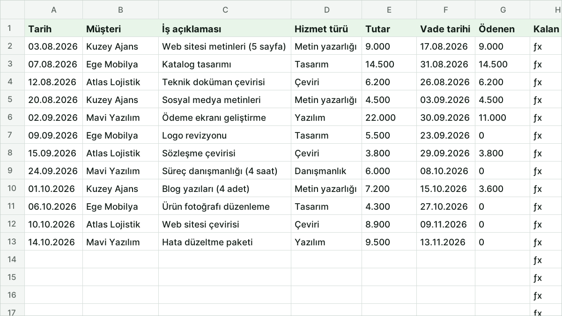
Task: Click the fx formula cell in row 6
Action: point(546,118)
